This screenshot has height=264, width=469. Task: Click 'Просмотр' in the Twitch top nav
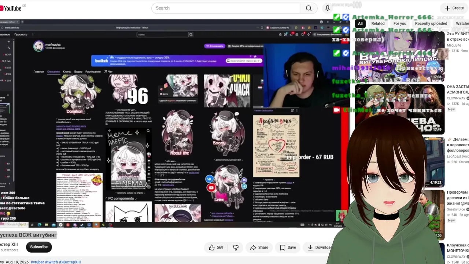point(21,34)
